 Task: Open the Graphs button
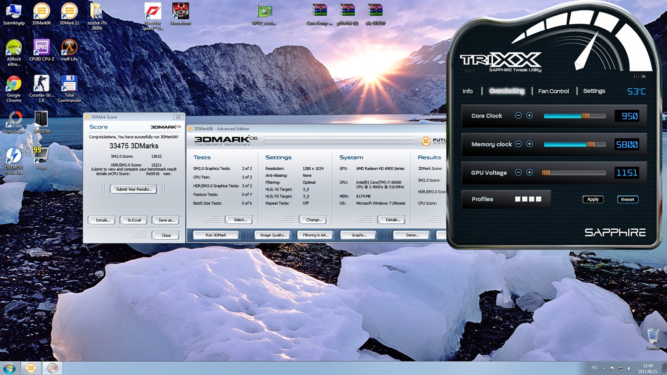pyautogui.click(x=359, y=235)
